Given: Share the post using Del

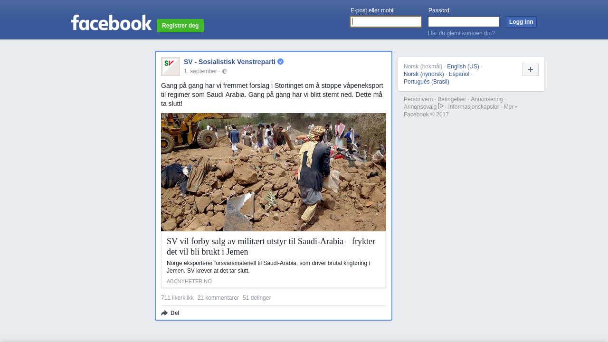Looking at the screenshot, I should click(x=171, y=313).
